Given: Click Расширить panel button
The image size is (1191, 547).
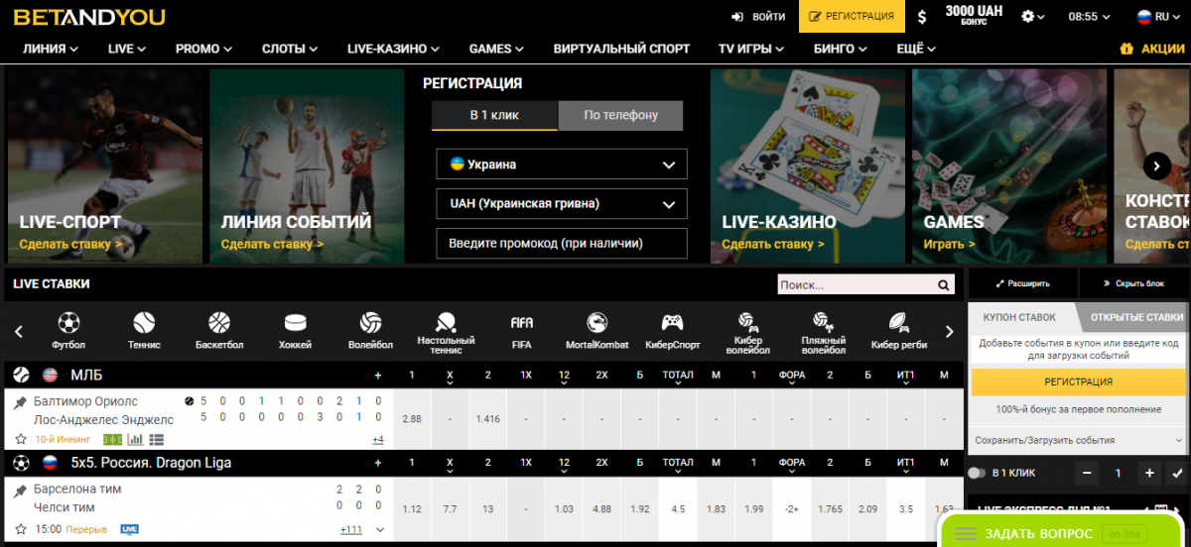Looking at the screenshot, I should (1022, 283).
